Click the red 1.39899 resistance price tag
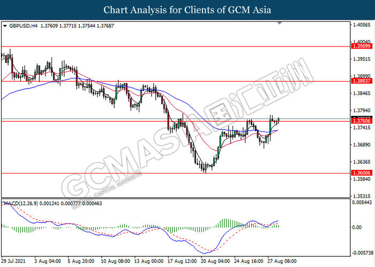Screen dimensions: 375x267 (x=361, y=47)
